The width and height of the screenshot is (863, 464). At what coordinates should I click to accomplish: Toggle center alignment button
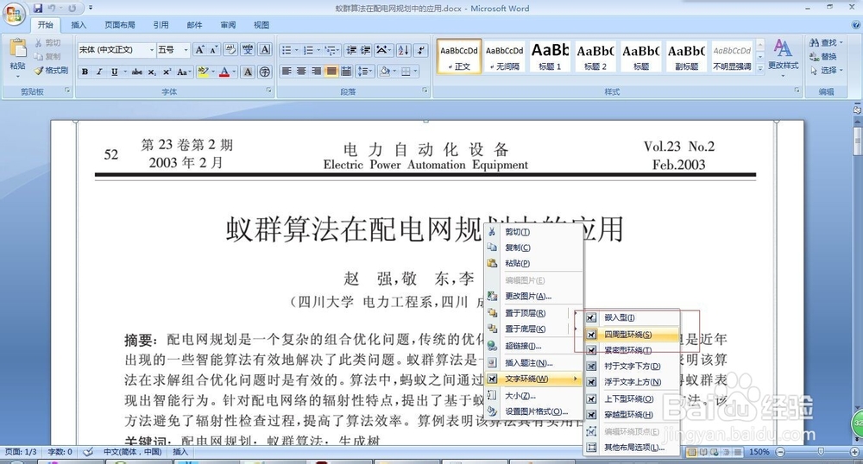301,71
